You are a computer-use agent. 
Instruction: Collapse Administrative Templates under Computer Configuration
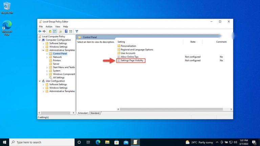[43, 50]
